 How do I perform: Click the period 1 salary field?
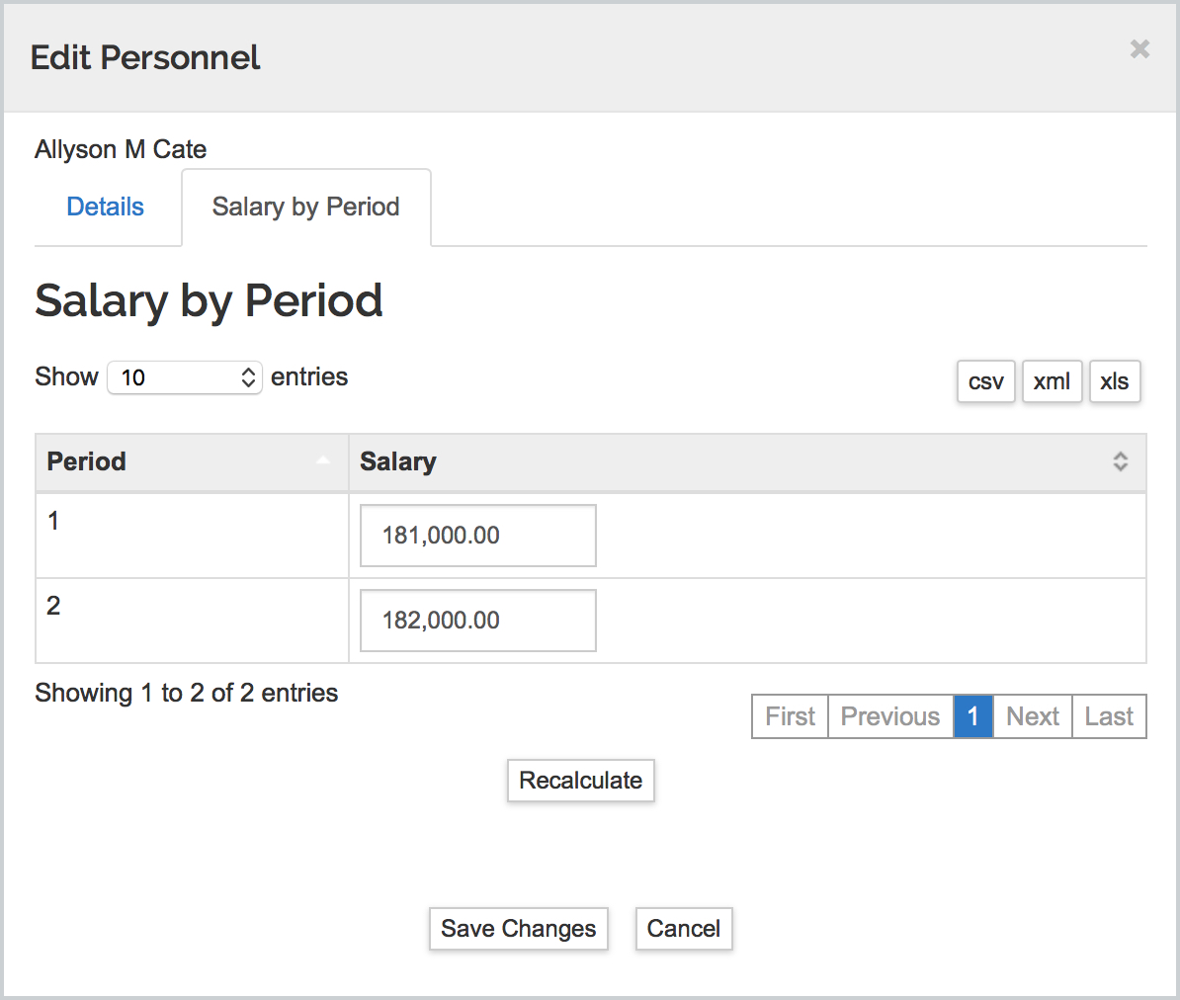(x=478, y=535)
